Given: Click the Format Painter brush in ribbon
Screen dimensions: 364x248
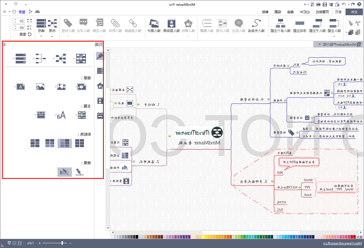Looking at the screenshot, I should point(351,23).
